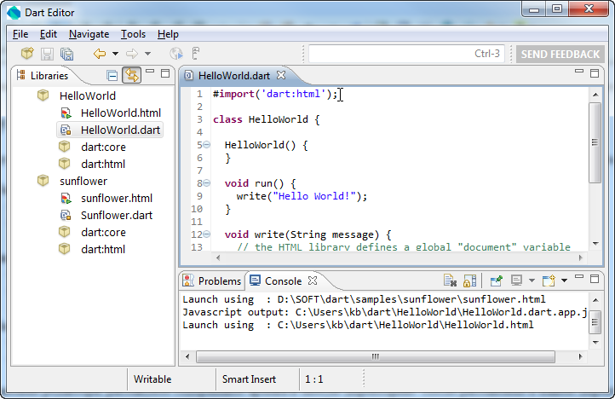Open the Help menu
615x399 pixels.
(x=168, y=34)
